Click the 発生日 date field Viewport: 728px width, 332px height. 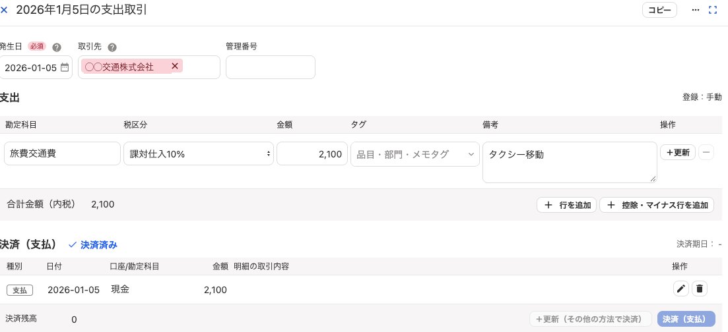click(36, 67)
